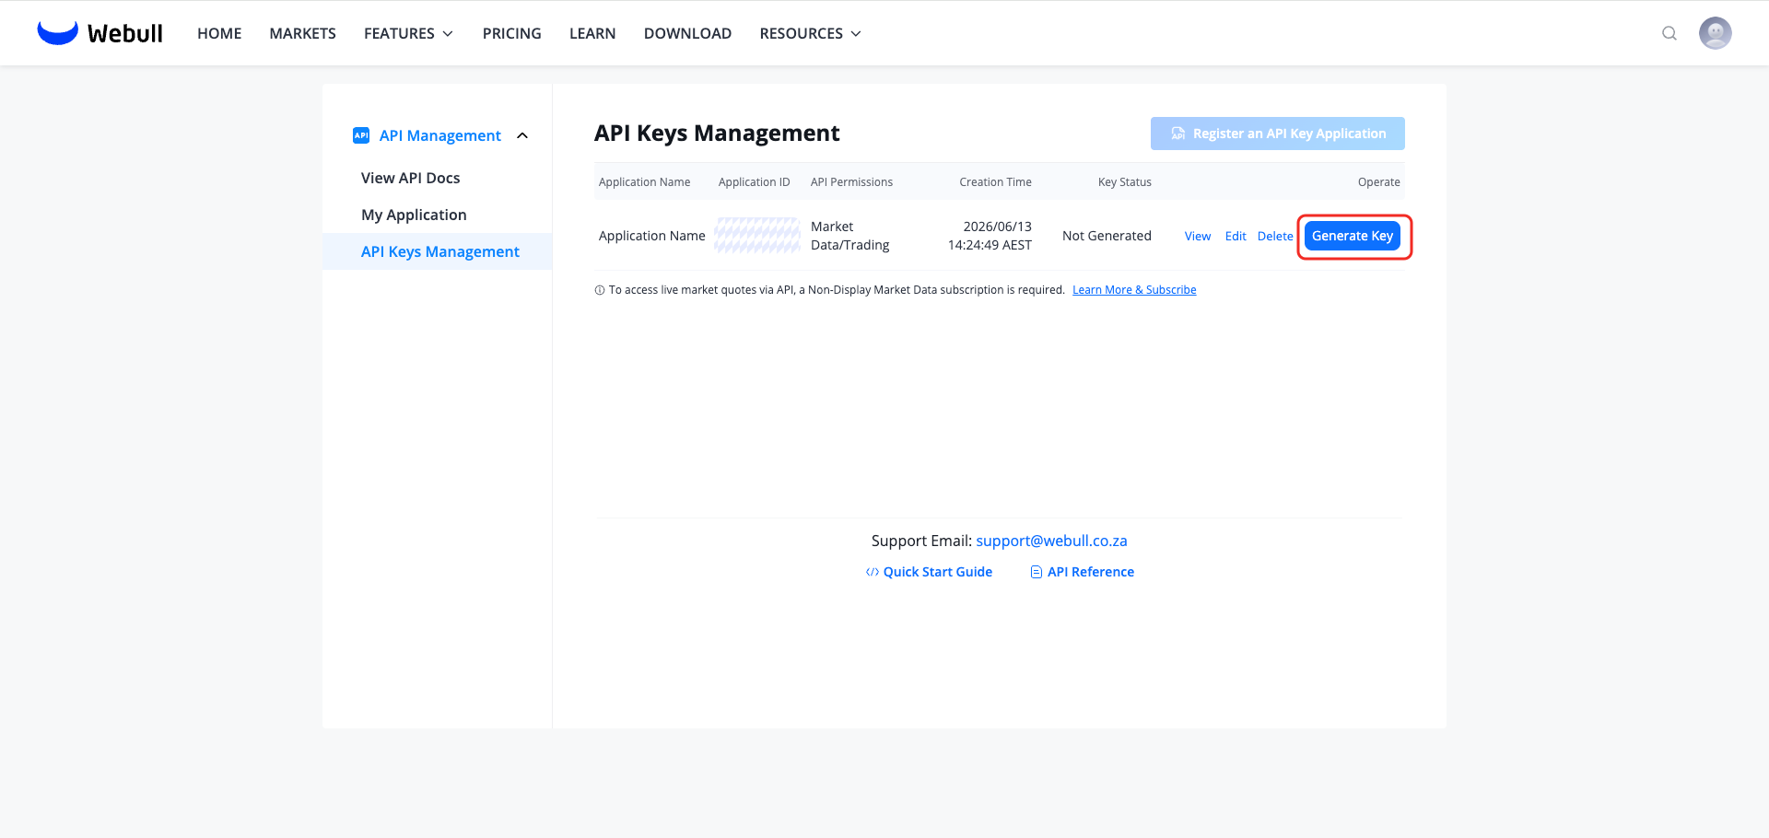
Task: Click the 'API Keys Management' page heading
Action: 717,134
